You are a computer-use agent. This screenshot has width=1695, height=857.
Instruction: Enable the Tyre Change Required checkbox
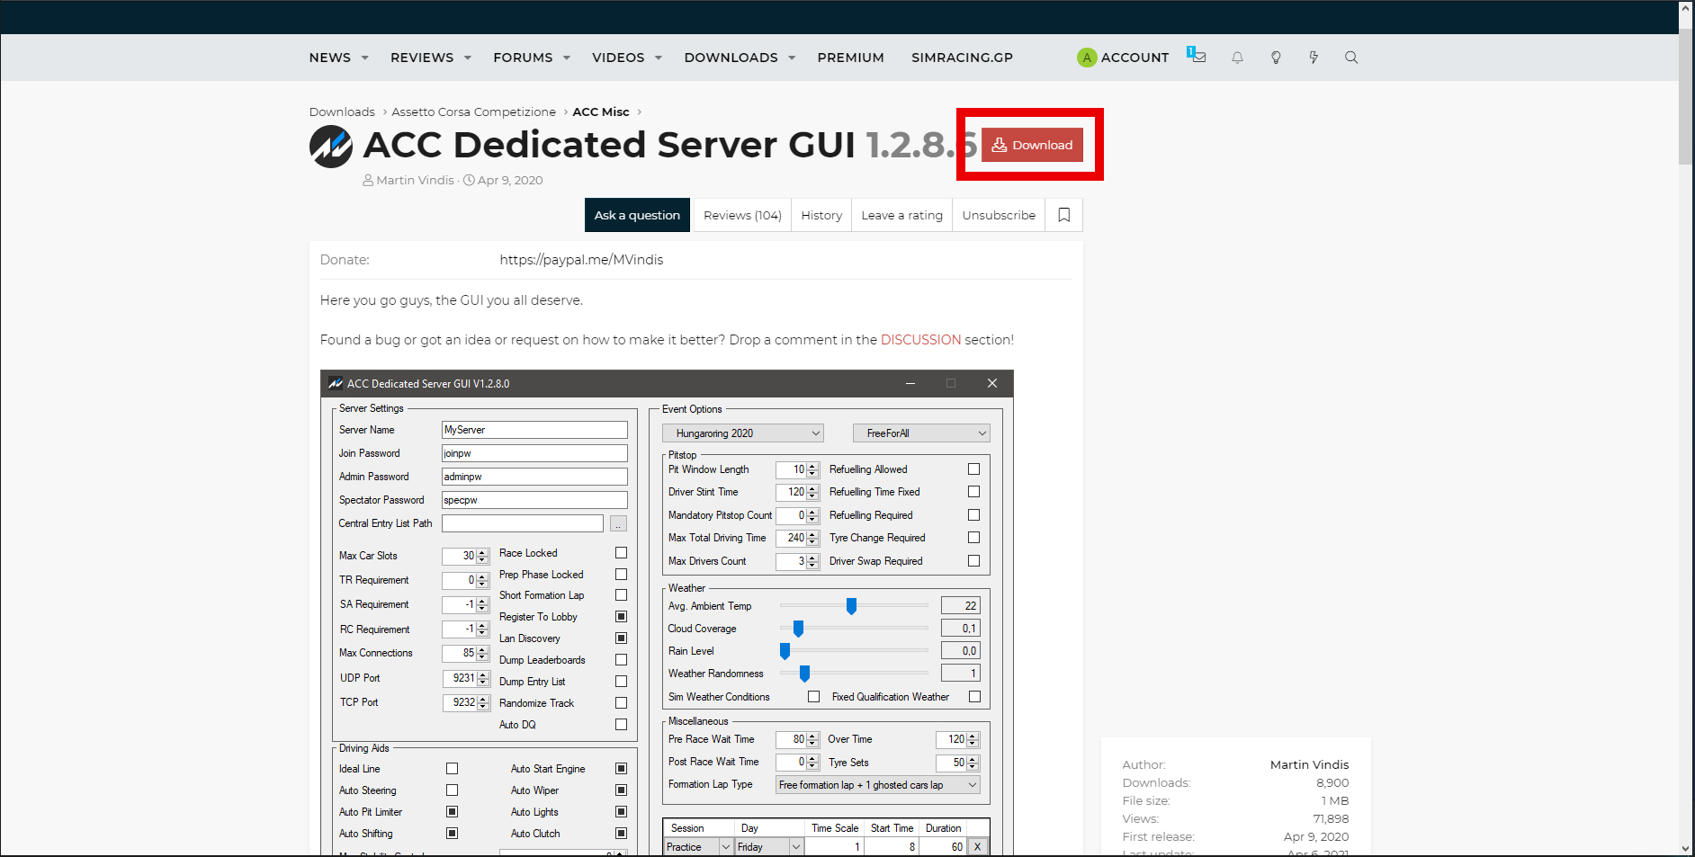[x=973, y=538]
